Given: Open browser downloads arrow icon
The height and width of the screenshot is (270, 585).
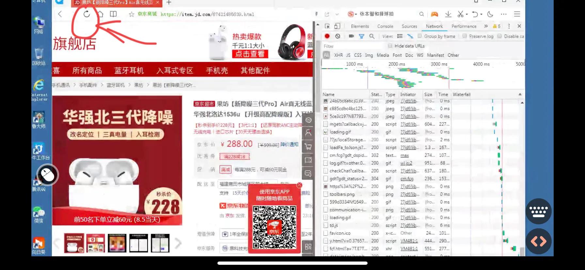Looking at the screenshot, I should [x=448, y=14].
